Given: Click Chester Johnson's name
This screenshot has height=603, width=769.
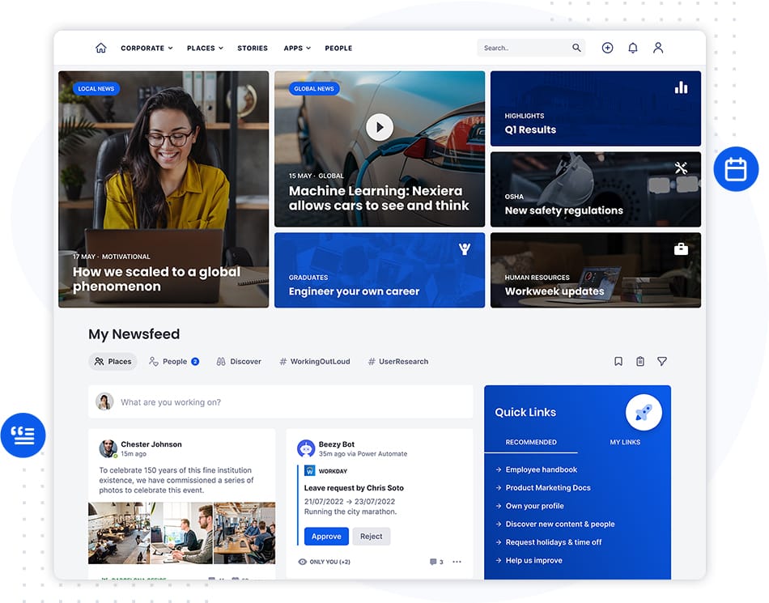Looking at the screenshot, I should tap(151, 444).
